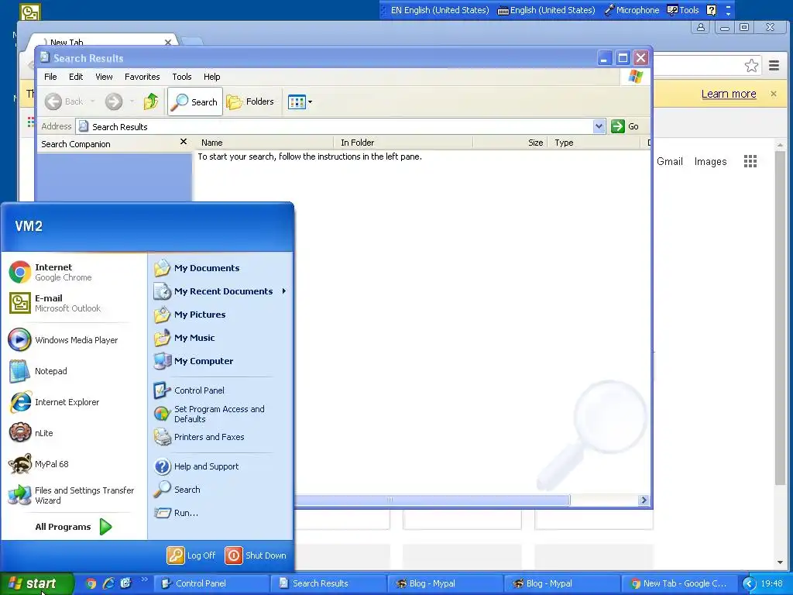793x595 pixels.
Task: Click the Go button
Action: (x=625, y=126)
